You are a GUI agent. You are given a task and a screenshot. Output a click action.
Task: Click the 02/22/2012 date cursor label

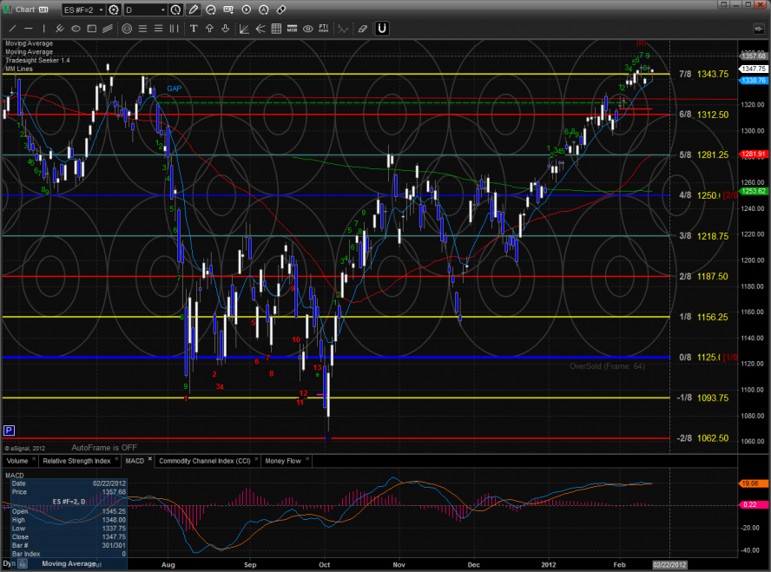point(669,565)
